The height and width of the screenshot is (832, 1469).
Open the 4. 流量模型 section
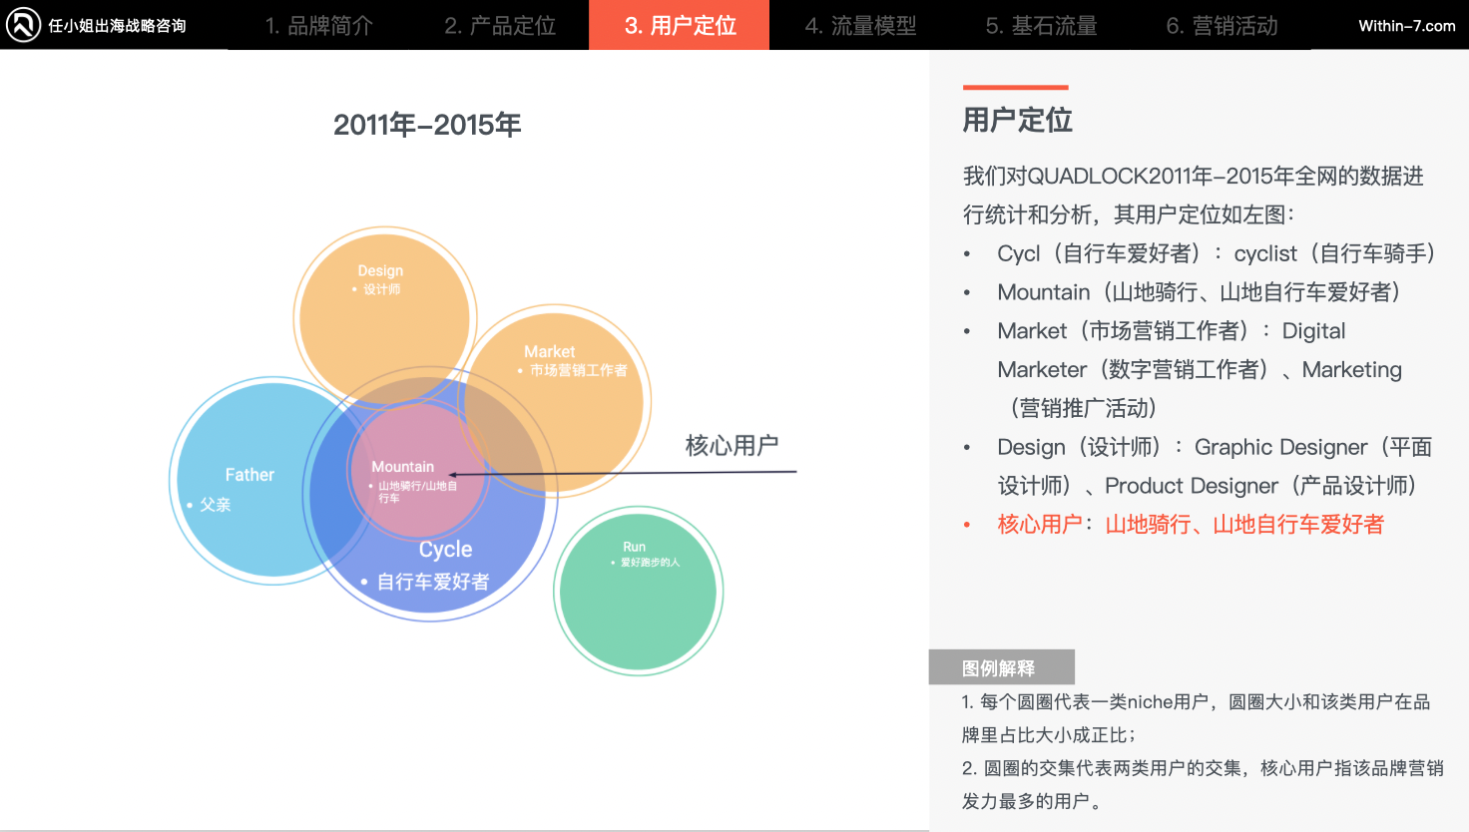(859, 25)
